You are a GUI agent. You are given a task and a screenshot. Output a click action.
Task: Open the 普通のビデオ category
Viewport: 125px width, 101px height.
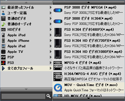(26, 19)
